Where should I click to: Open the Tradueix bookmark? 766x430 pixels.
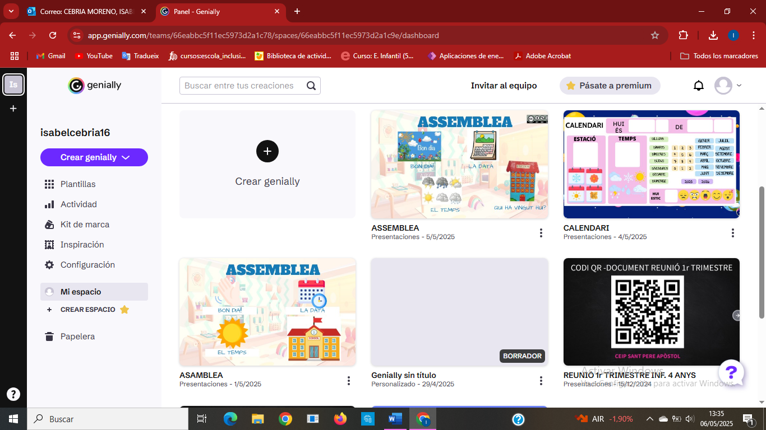click(x=140, y=56)
